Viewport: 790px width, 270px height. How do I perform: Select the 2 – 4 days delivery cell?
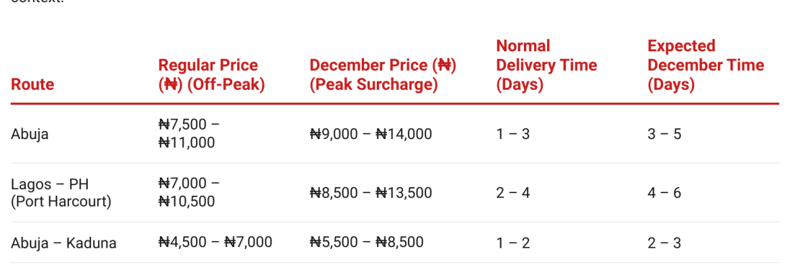[513, 192]
